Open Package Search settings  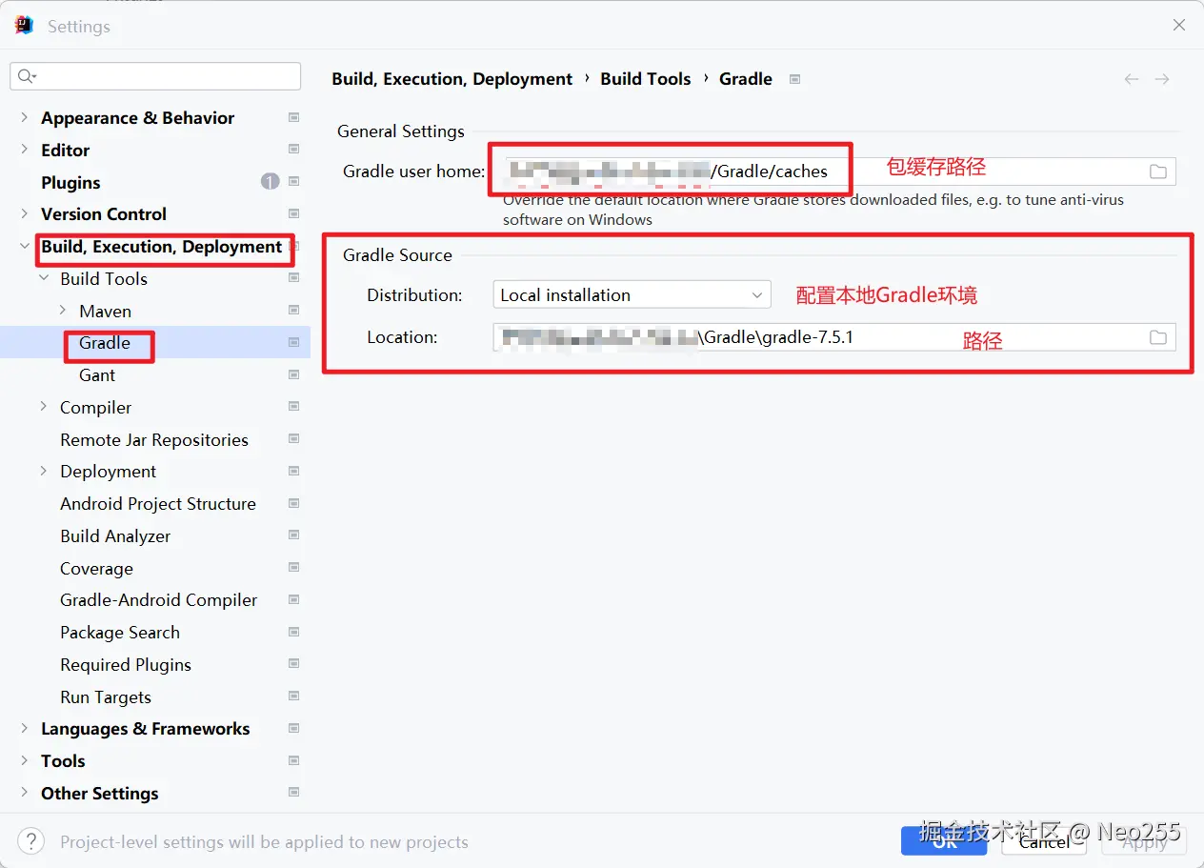point(120,633)
